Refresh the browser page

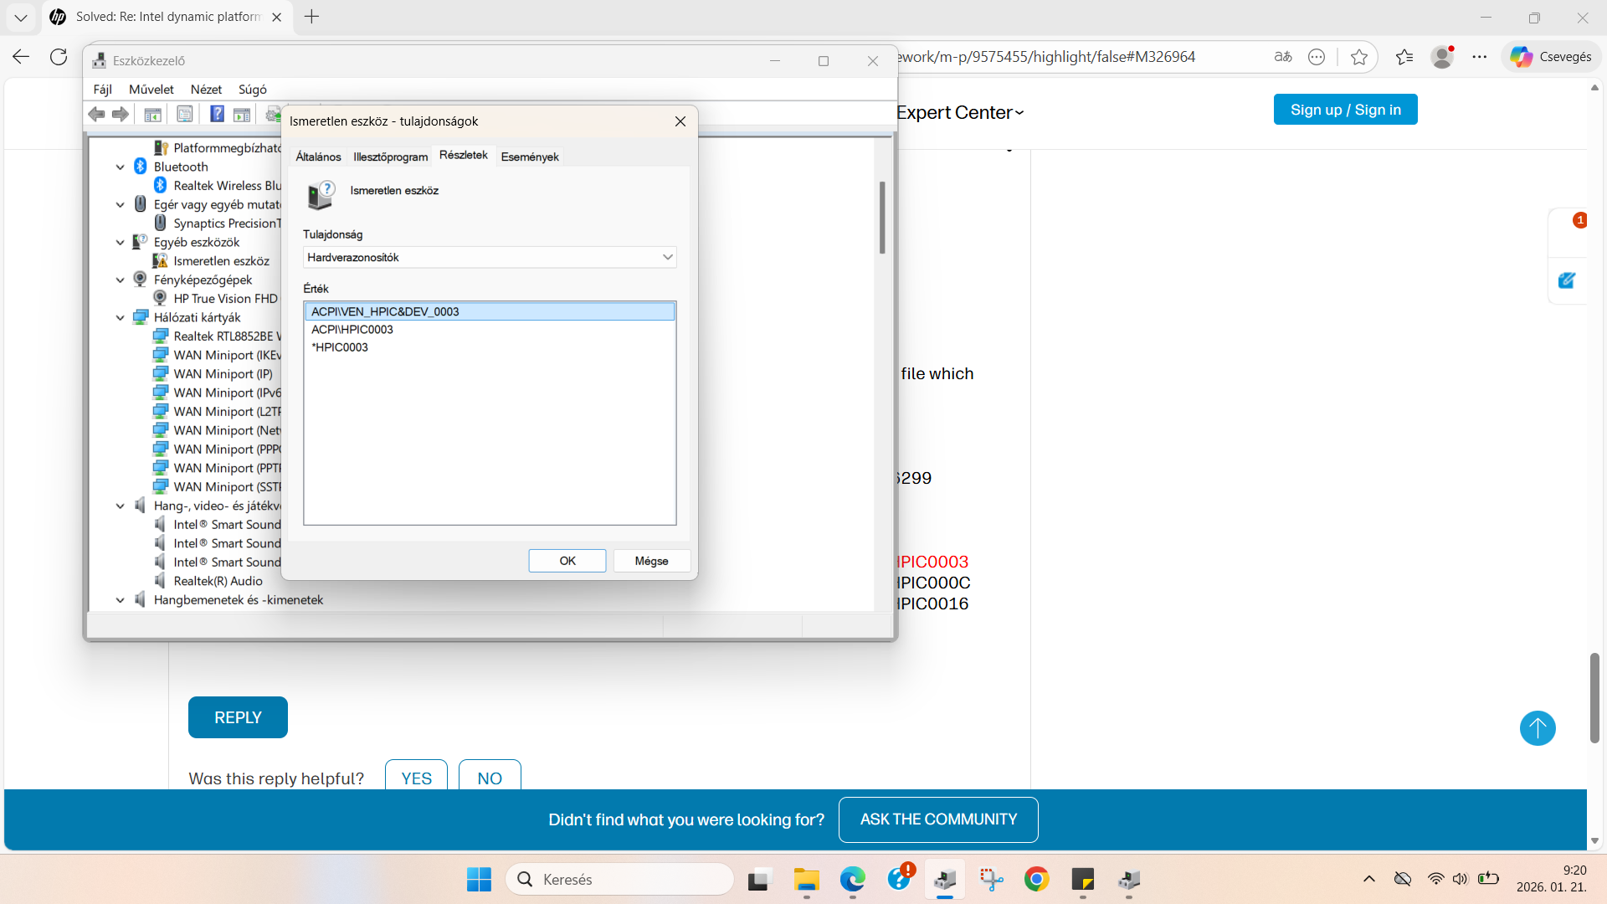[59, 57]
